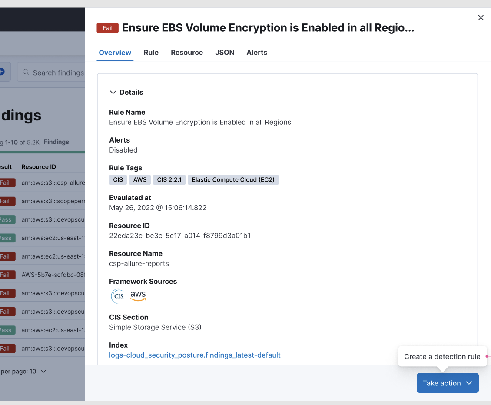Click the Fail badge beside the flyout title

(x=107, y=27)
